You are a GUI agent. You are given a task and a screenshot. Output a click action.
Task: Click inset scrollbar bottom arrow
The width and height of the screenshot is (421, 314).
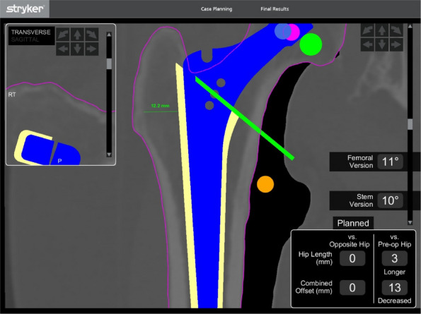[109, 155]
